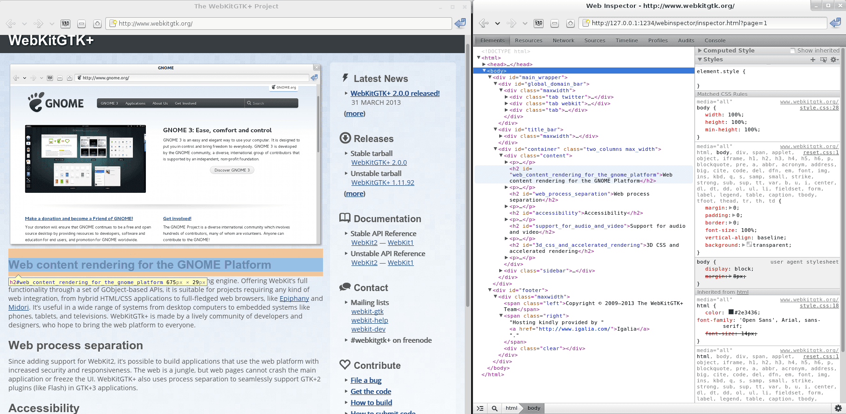Click Go arrow beside the inspector URL
846x414 pixels.
(x=835, y=23)
